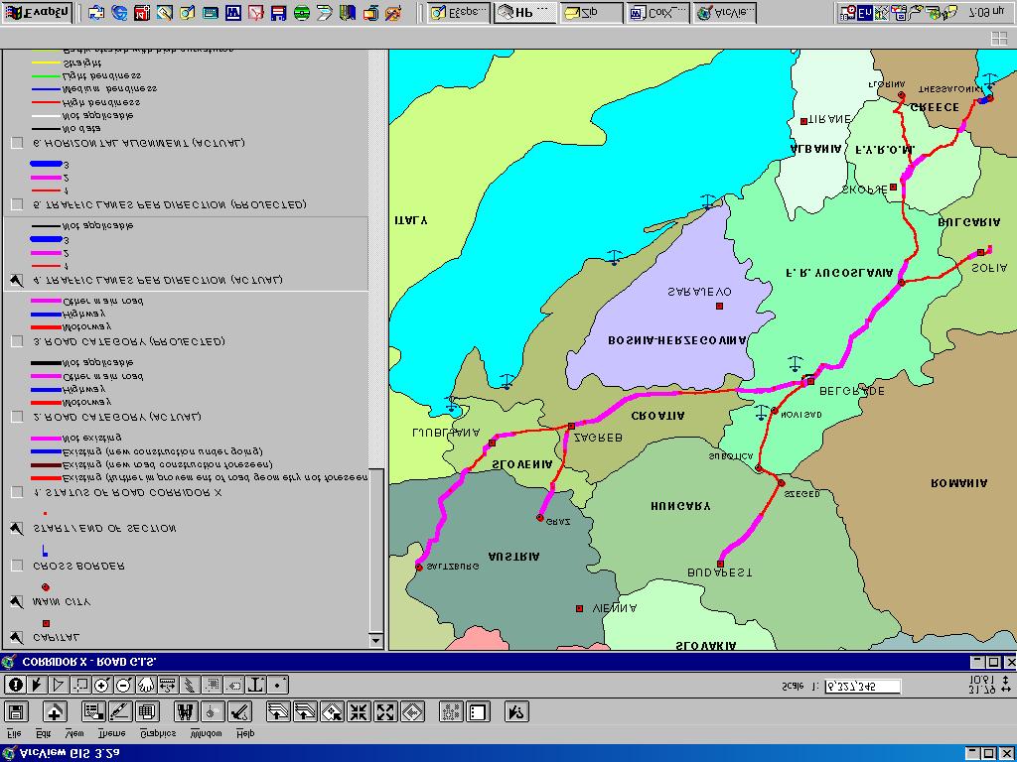Uncheck the Start/End of Section theme
The image size is (1017, 762).
pos(18,529)
